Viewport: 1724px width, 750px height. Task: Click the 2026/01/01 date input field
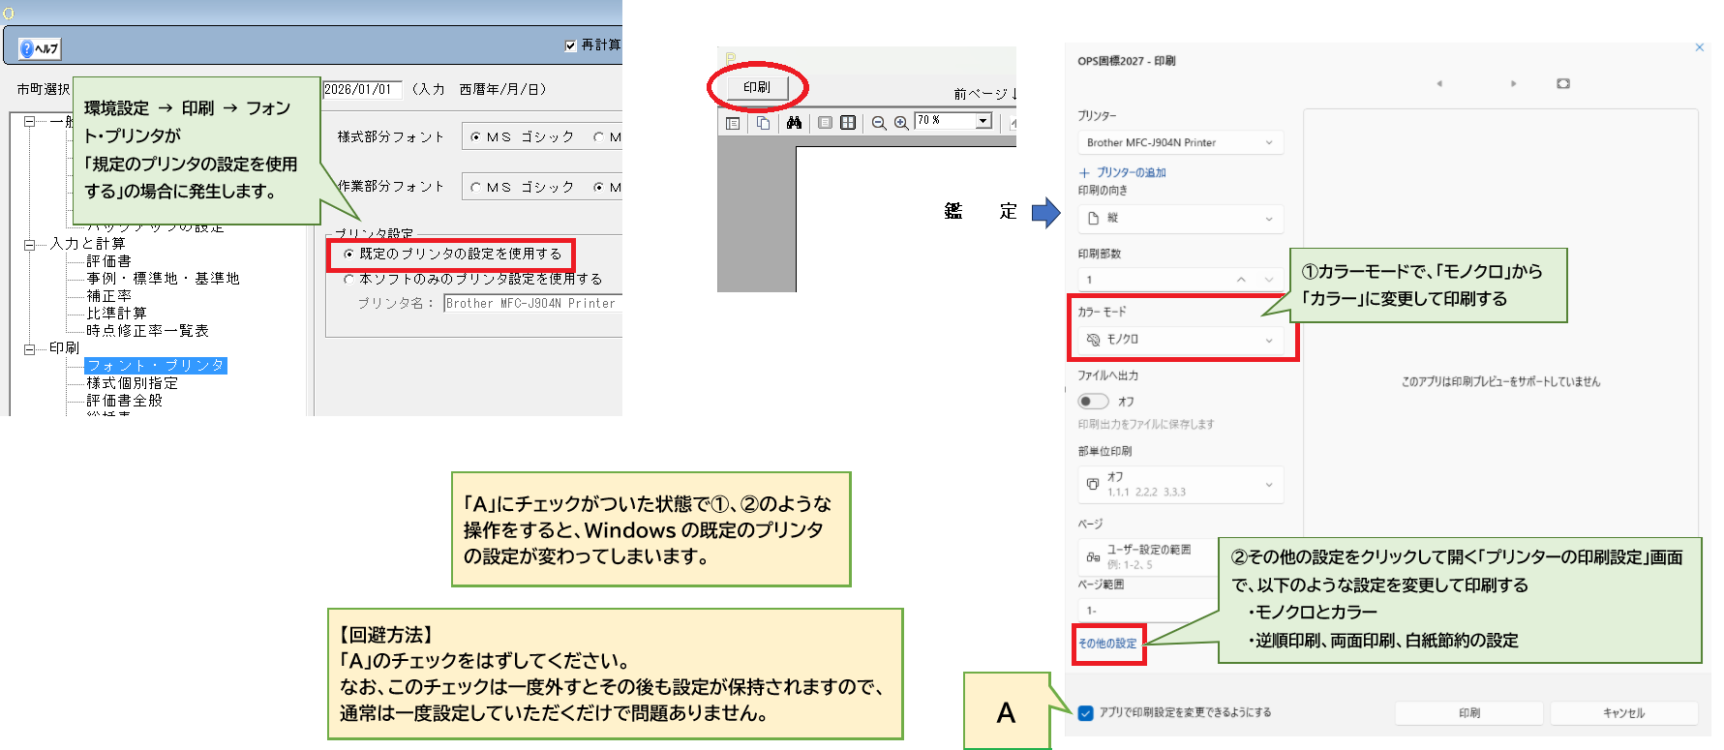point(360,89)
